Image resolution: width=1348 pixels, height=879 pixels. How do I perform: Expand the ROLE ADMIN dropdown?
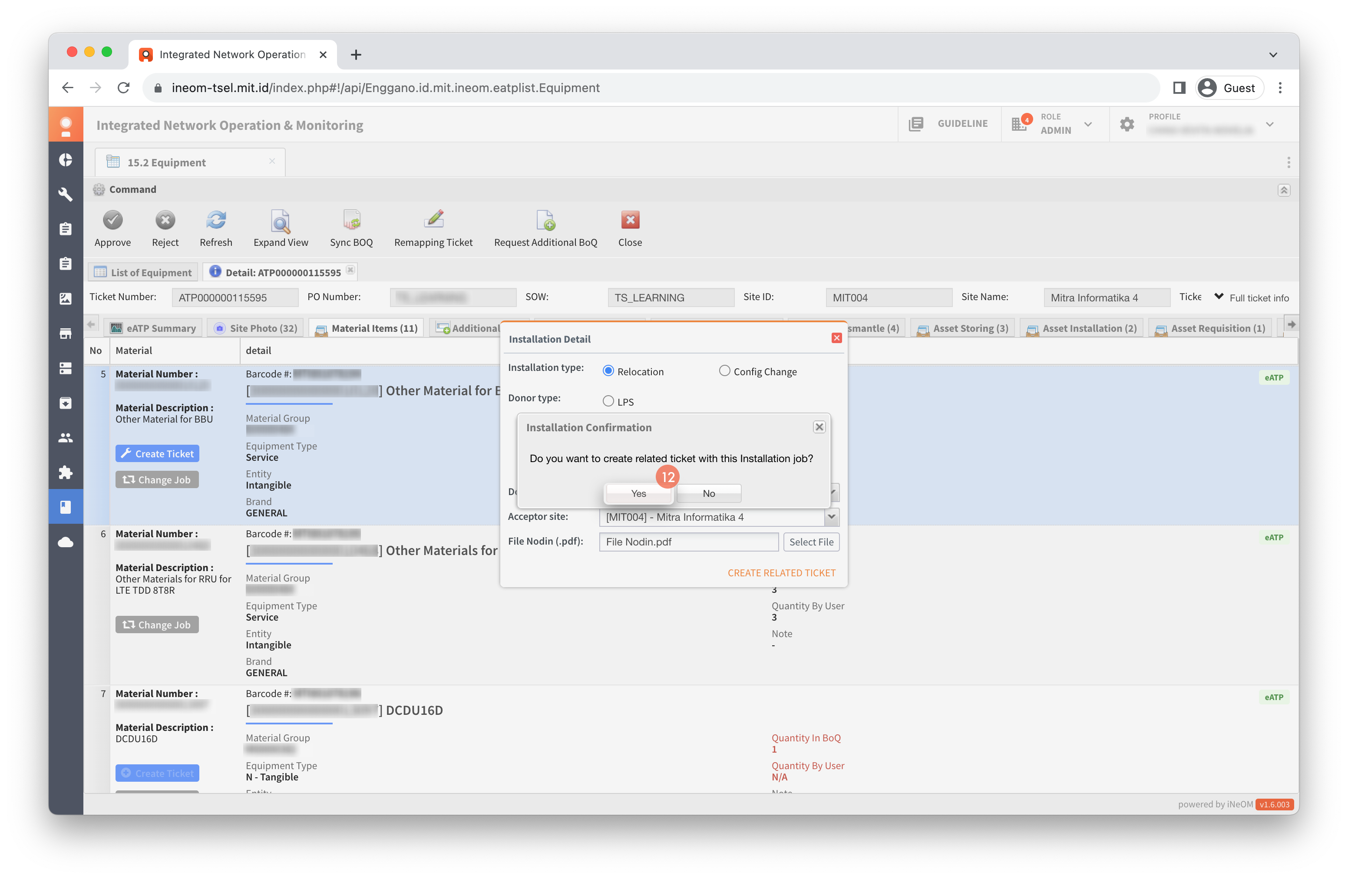[1088, 124]
